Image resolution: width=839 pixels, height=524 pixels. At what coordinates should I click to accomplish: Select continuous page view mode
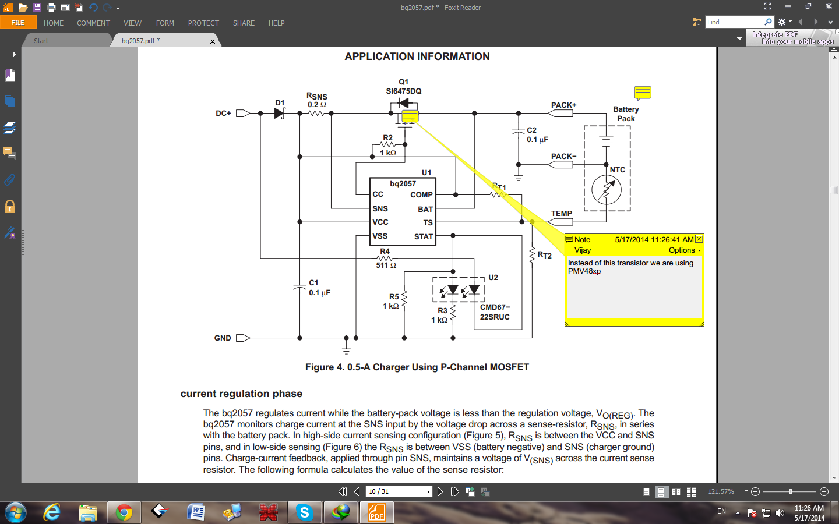click(661, 492)
